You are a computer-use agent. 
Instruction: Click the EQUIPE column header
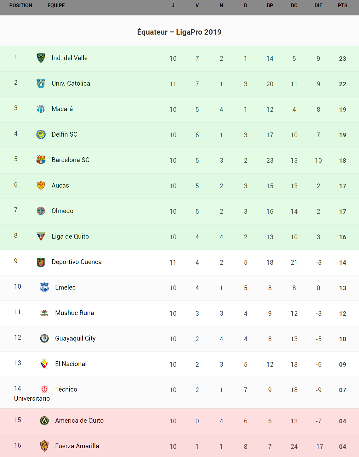pyautogui.click(x=56, y=6)
